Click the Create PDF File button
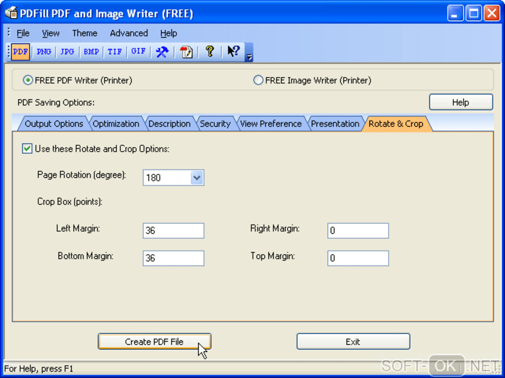Image resolution: width=505 pixels, height=378 pixels. (154, 341)
